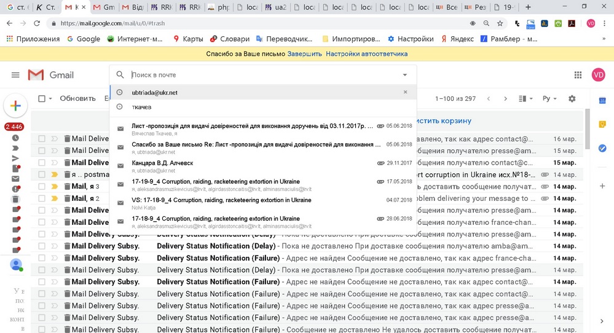Open the Drafts document icon in sidebar

(x=15, y=168)
